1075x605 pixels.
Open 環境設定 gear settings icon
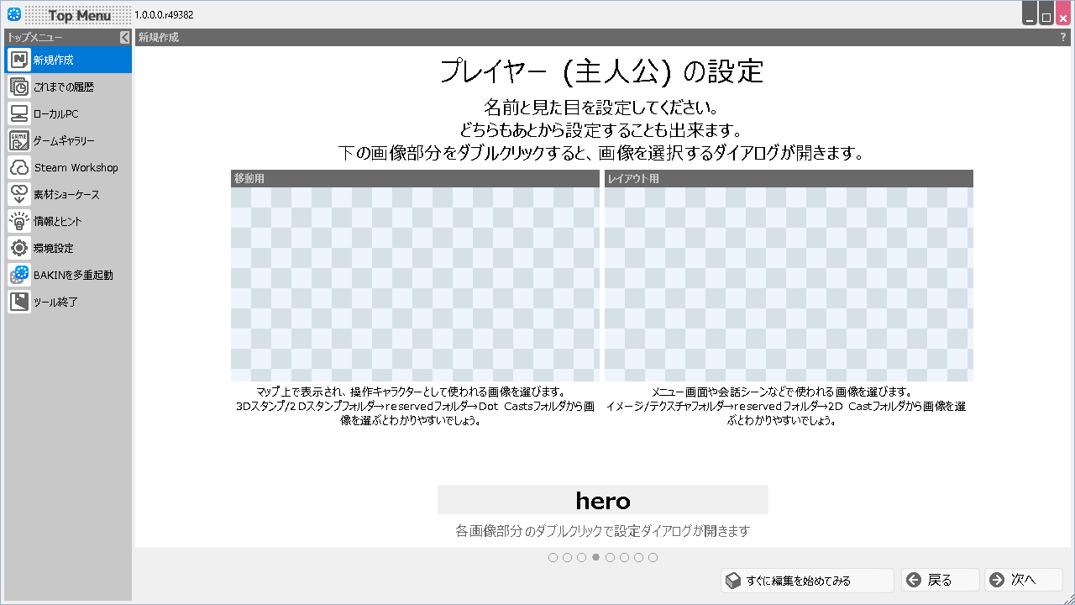[x=19, y=248]
